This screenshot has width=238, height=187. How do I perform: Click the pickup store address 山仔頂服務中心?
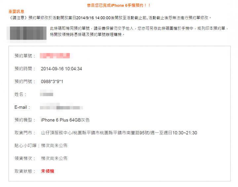point(119,133)
